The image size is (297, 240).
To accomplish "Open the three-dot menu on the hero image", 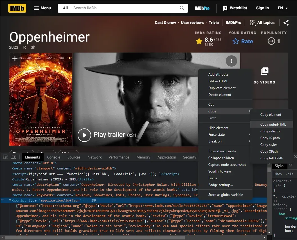I will pos(231,61).
